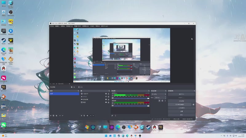Open the mixer footer three-dot menu

pyautogui.click(x=116, y=116)
